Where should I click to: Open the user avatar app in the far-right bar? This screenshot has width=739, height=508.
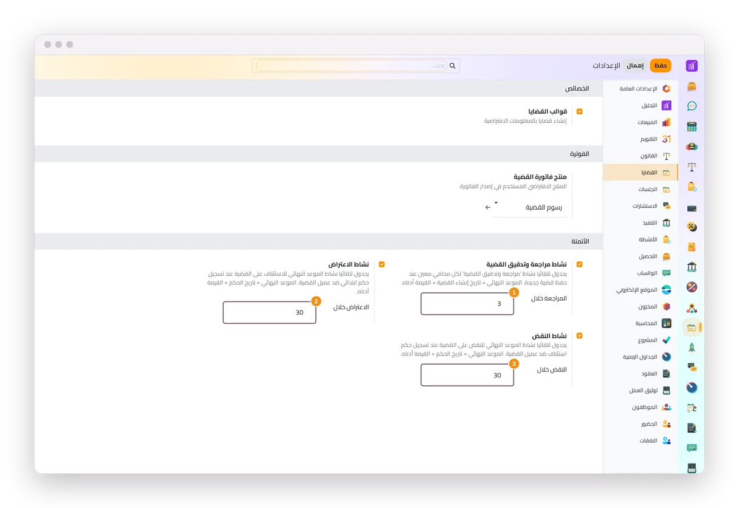click(x=692, y=146)
